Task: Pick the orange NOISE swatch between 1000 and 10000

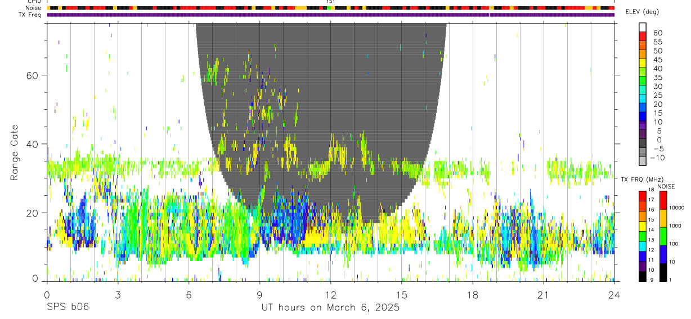Action: (663, 218)
